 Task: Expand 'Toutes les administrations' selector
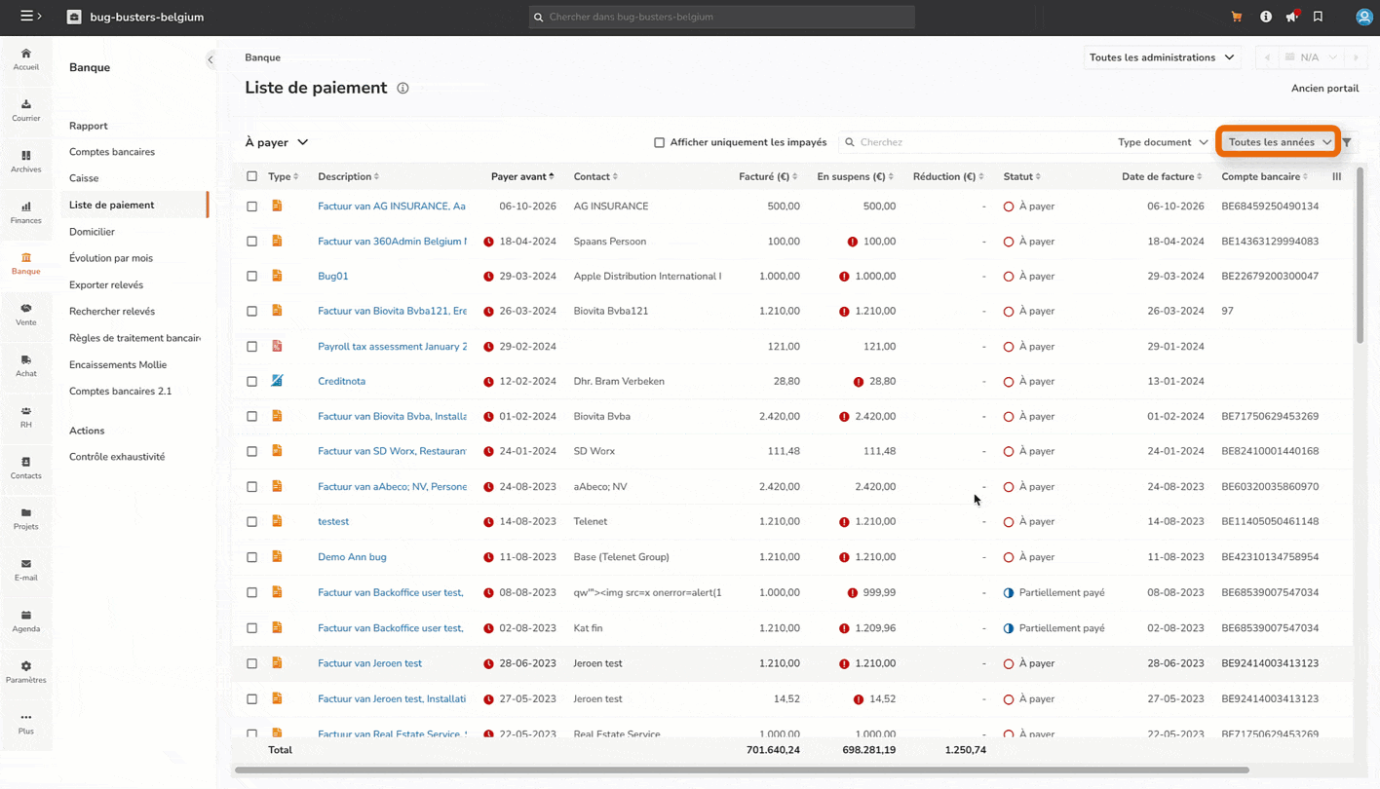(x=1161, y=57)
